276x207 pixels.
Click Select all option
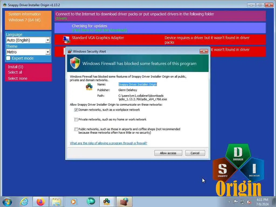15,72
